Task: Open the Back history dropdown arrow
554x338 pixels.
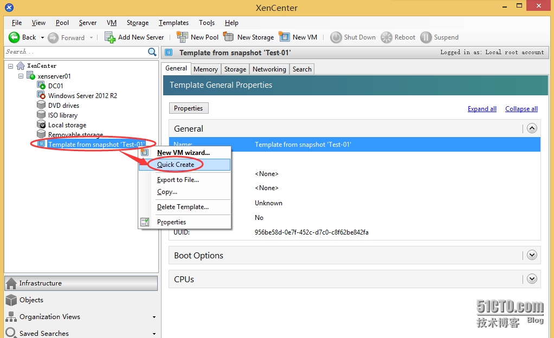Action: click(x=42, y=37)
